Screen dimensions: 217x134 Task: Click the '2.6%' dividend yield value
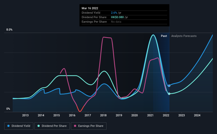[x=114, y=13]
